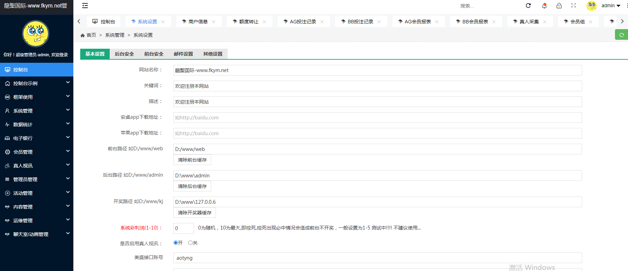
Task: Open 控制台 in the sidebar
Action: pyautogui.click(x=37, y=70)
